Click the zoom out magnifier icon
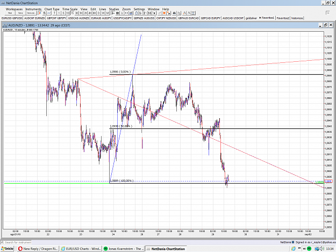 189,13
